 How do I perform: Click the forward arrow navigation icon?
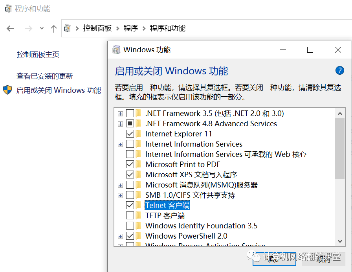click(28, 29)
